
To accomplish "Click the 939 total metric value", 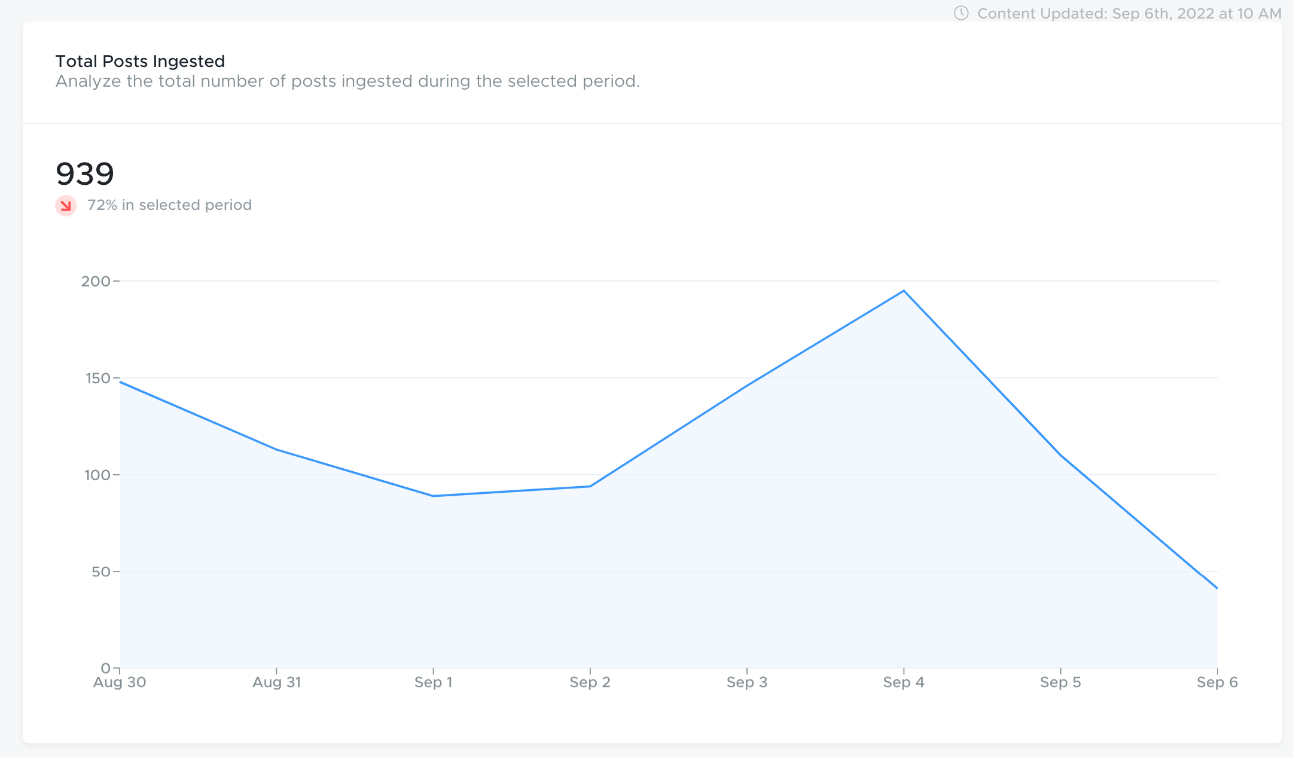I will click(x=85, y=173).
